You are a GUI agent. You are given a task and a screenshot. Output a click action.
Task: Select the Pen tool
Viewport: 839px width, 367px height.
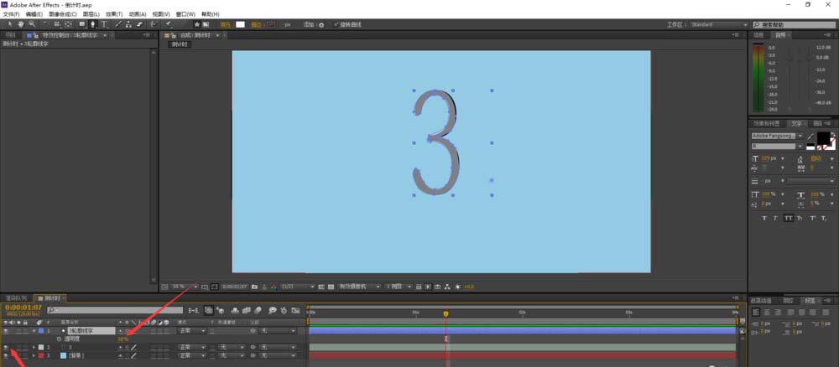[93, 24]
